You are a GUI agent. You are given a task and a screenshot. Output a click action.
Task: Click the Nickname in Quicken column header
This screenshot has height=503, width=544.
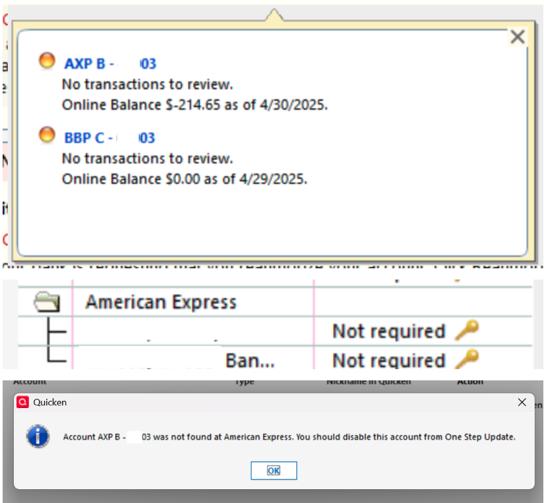[x=369, y=382]
